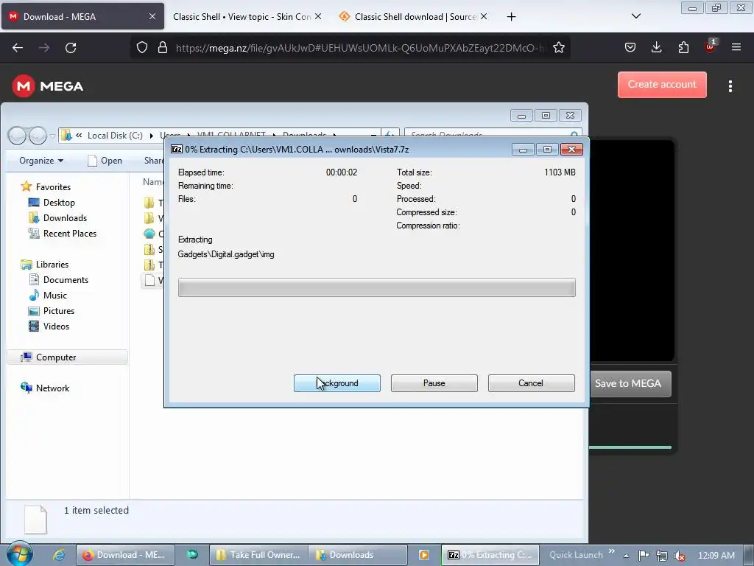Reload the MEGA page
Viewport: 754px width, 566px height.
(x=71, y=48)
